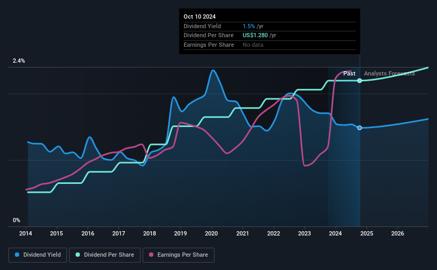Click the 2026 x-axis label
Screen dimensions: 437x270
point(398,233)
